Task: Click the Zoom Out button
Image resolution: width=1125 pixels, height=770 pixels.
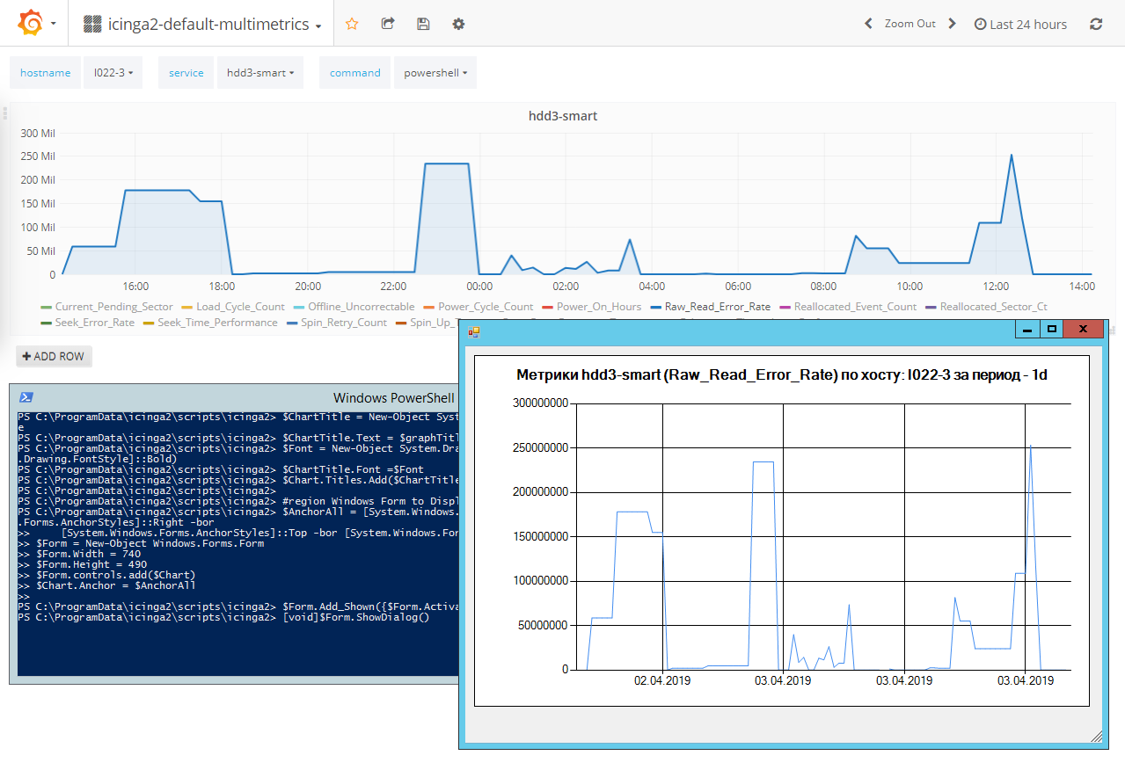Action: coord(909,24)
